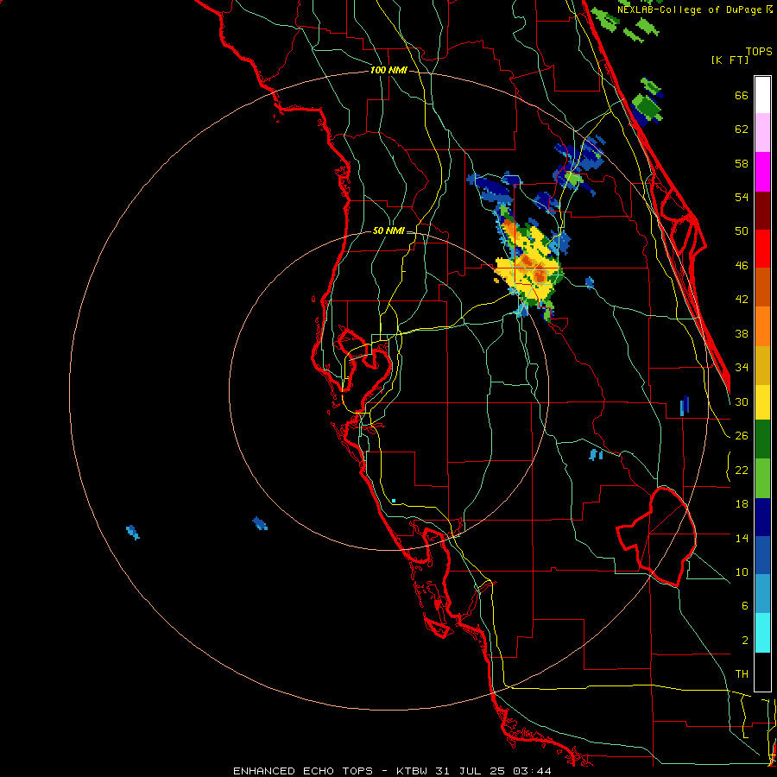
Task: Click the "42" legend value
Action: 742,300
